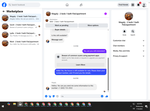Click More options button

click(x=93, y=25)
